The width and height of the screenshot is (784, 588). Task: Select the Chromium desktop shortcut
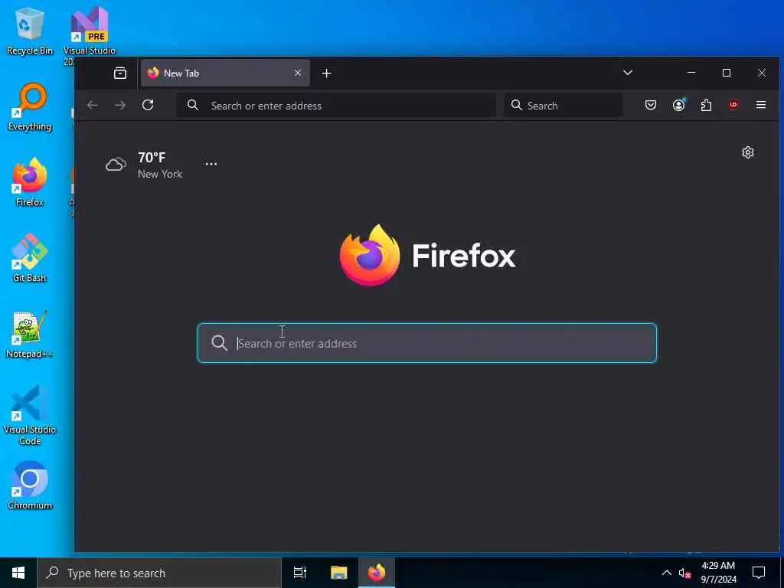pos(30,485)
